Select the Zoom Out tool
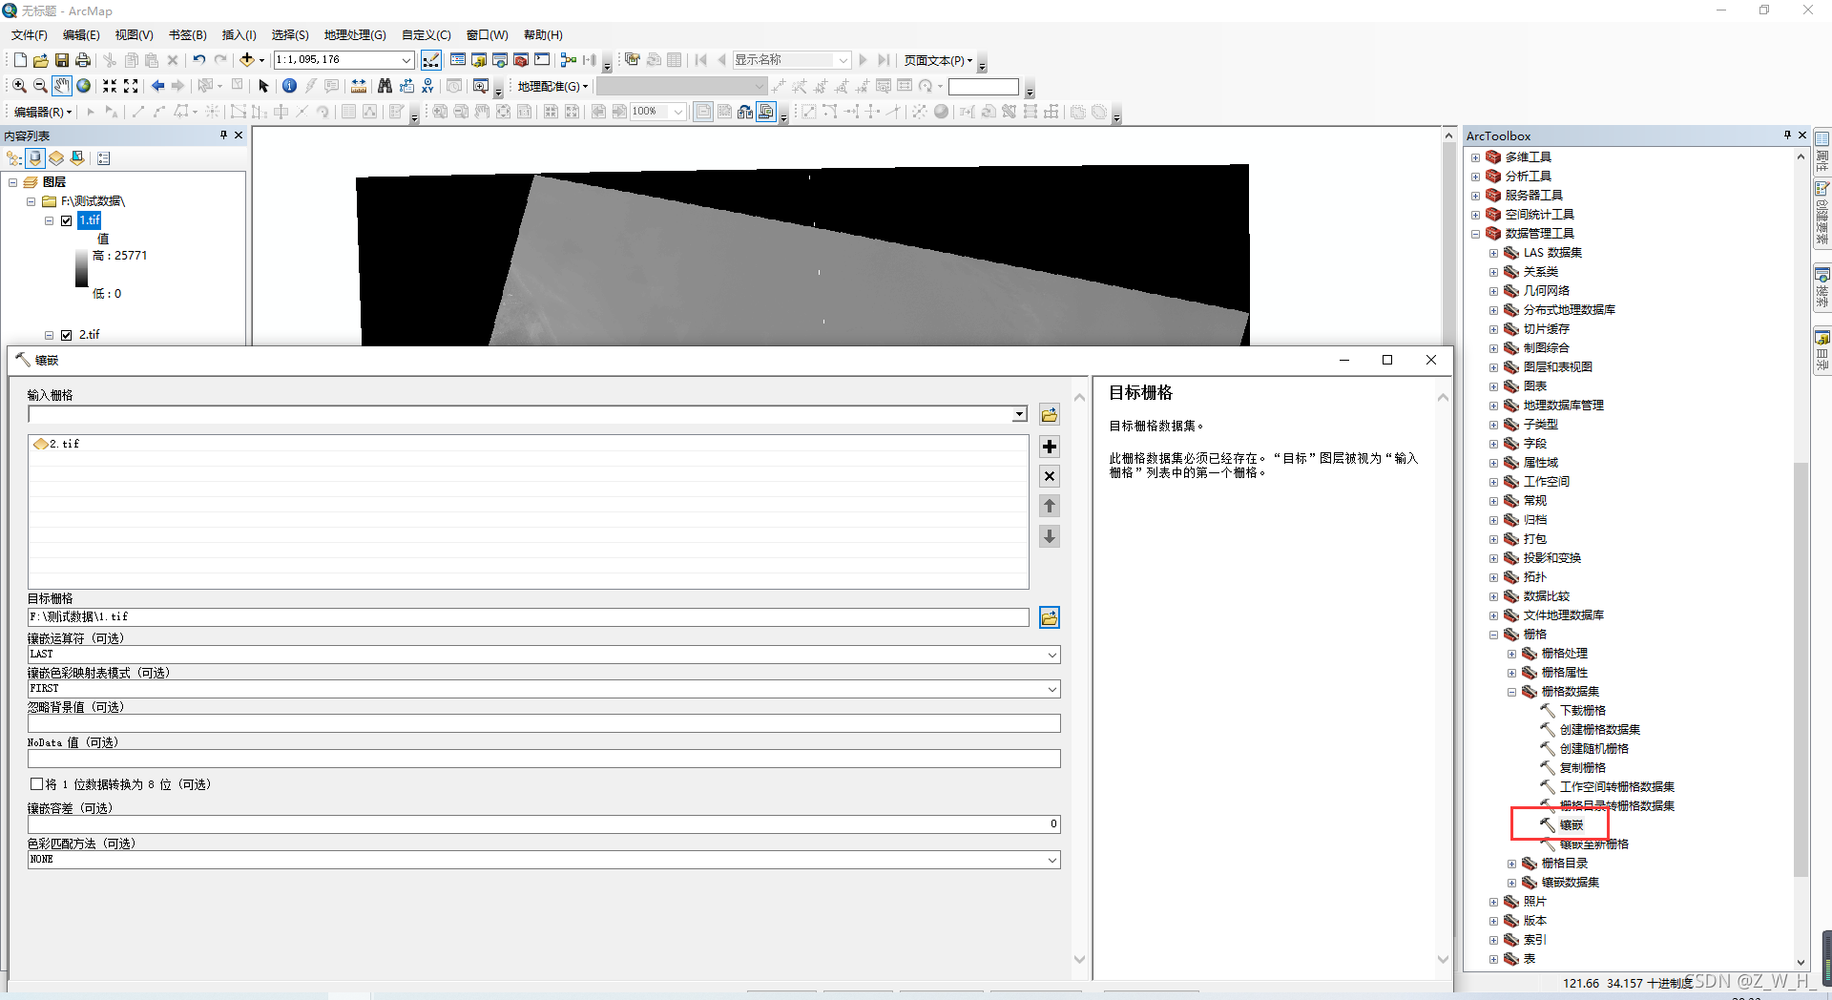1832x1000 pixels. 40,86
